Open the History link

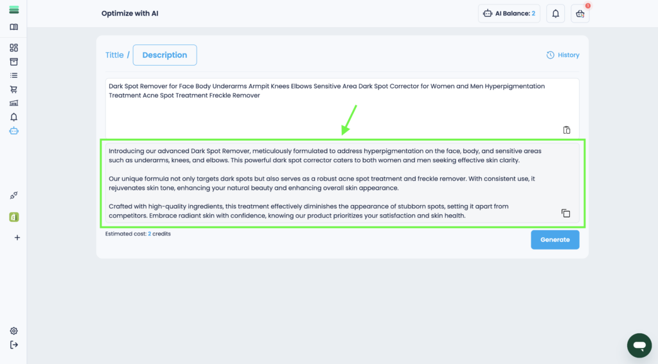[563, 55]
